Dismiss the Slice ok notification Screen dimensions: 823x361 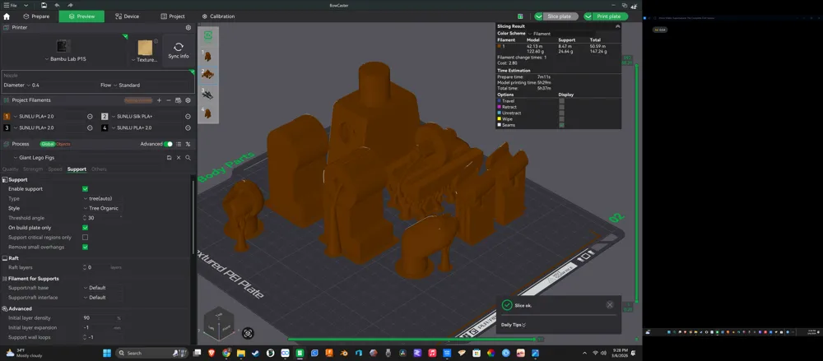click(609, 305)
